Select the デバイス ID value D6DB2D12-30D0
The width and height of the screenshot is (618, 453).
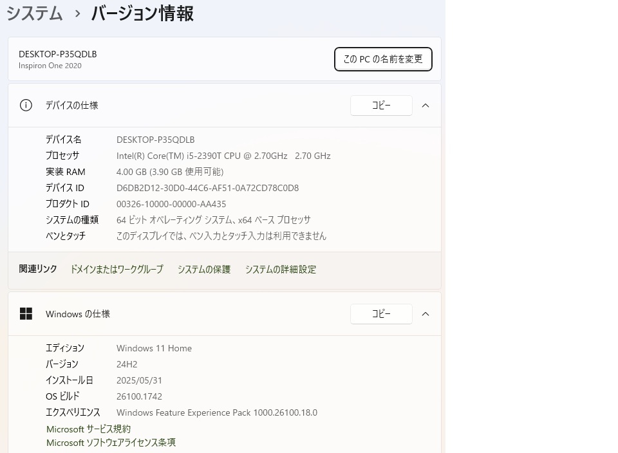coord(207,188)
